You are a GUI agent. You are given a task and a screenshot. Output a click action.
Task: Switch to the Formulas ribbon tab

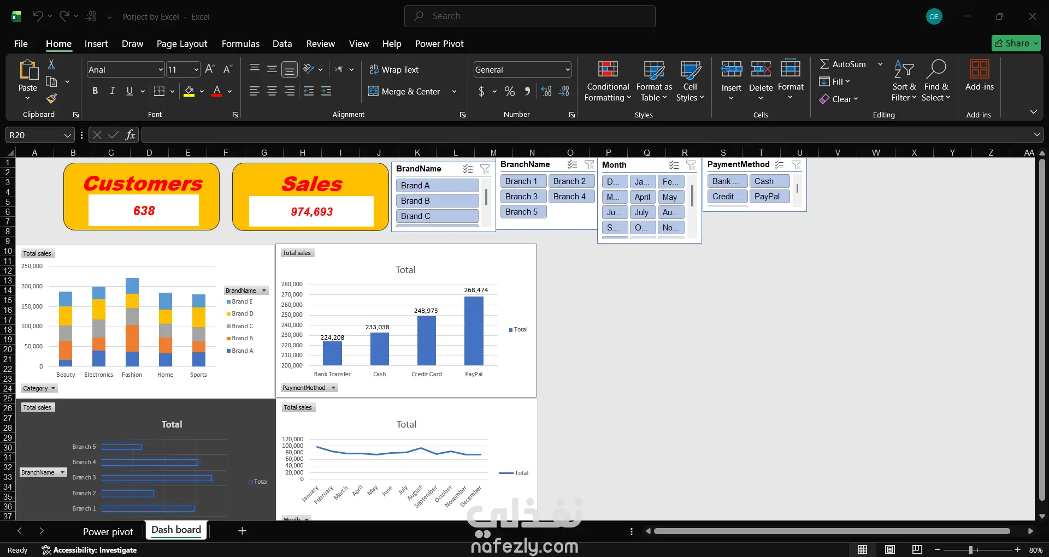tap(240, 44)
